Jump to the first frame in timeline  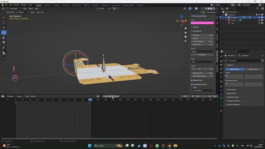click(x=104, y=96)
